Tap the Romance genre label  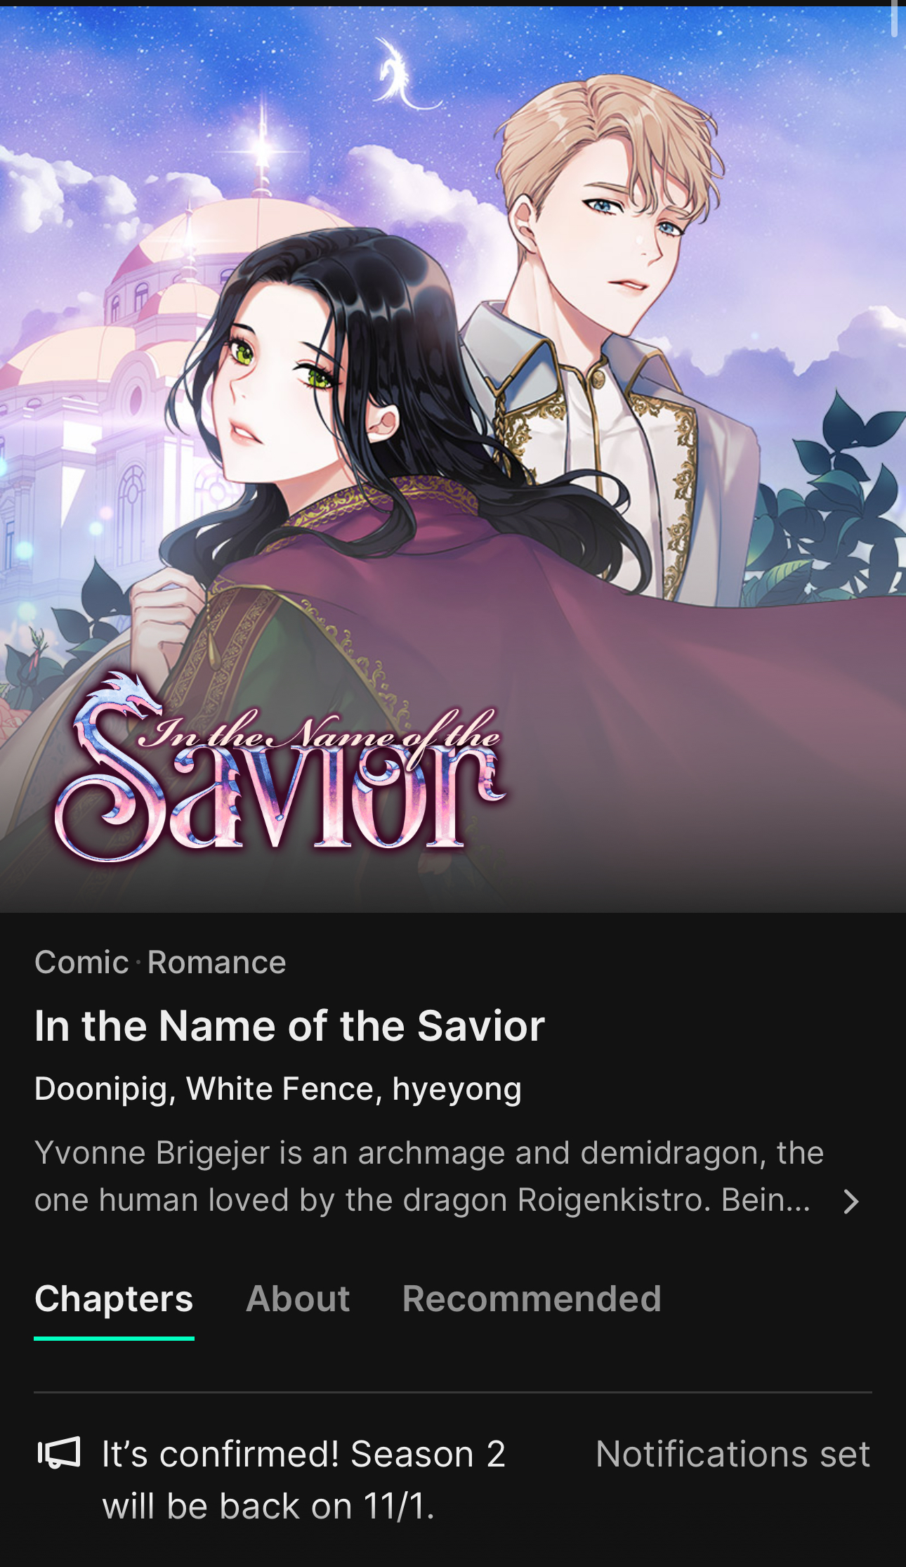(x=216, y=962)
